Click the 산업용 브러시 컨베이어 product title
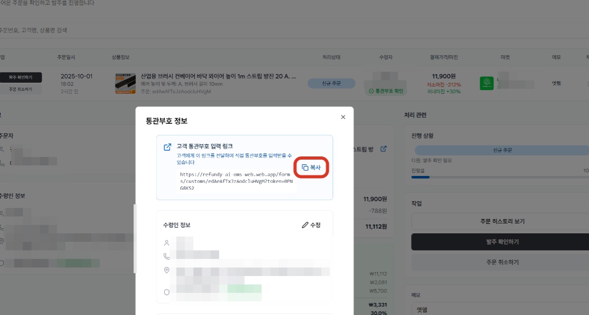The image size is (589, 315). 218,76
